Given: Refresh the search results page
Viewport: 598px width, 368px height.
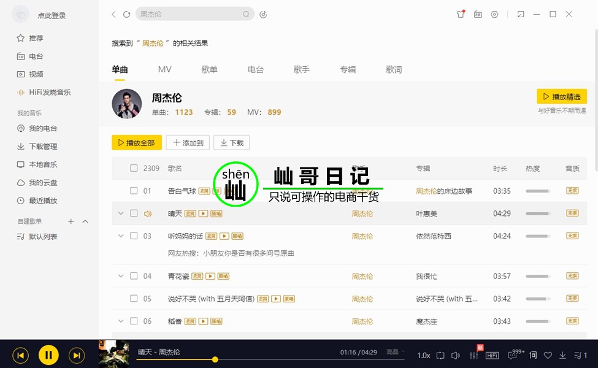Looking at the screenshot, I should [x=126, y=14].
